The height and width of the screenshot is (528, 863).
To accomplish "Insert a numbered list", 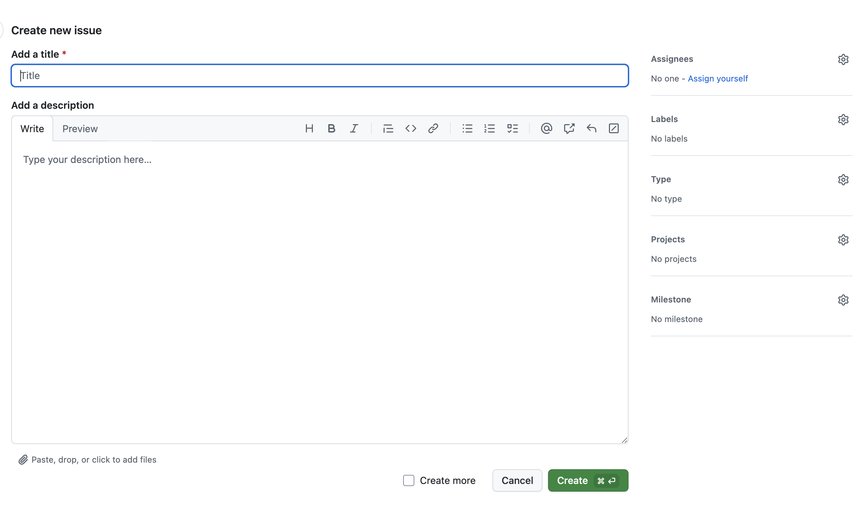I will pos(490,128).
